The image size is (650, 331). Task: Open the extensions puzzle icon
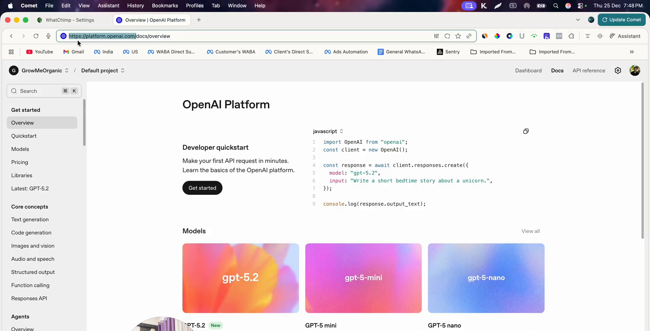coord(571,36)
